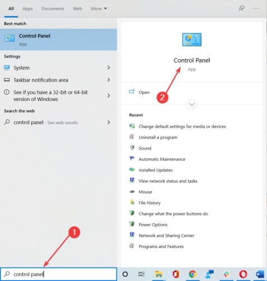
Task: Open control panel web results entry
Action: click(58, 123)
